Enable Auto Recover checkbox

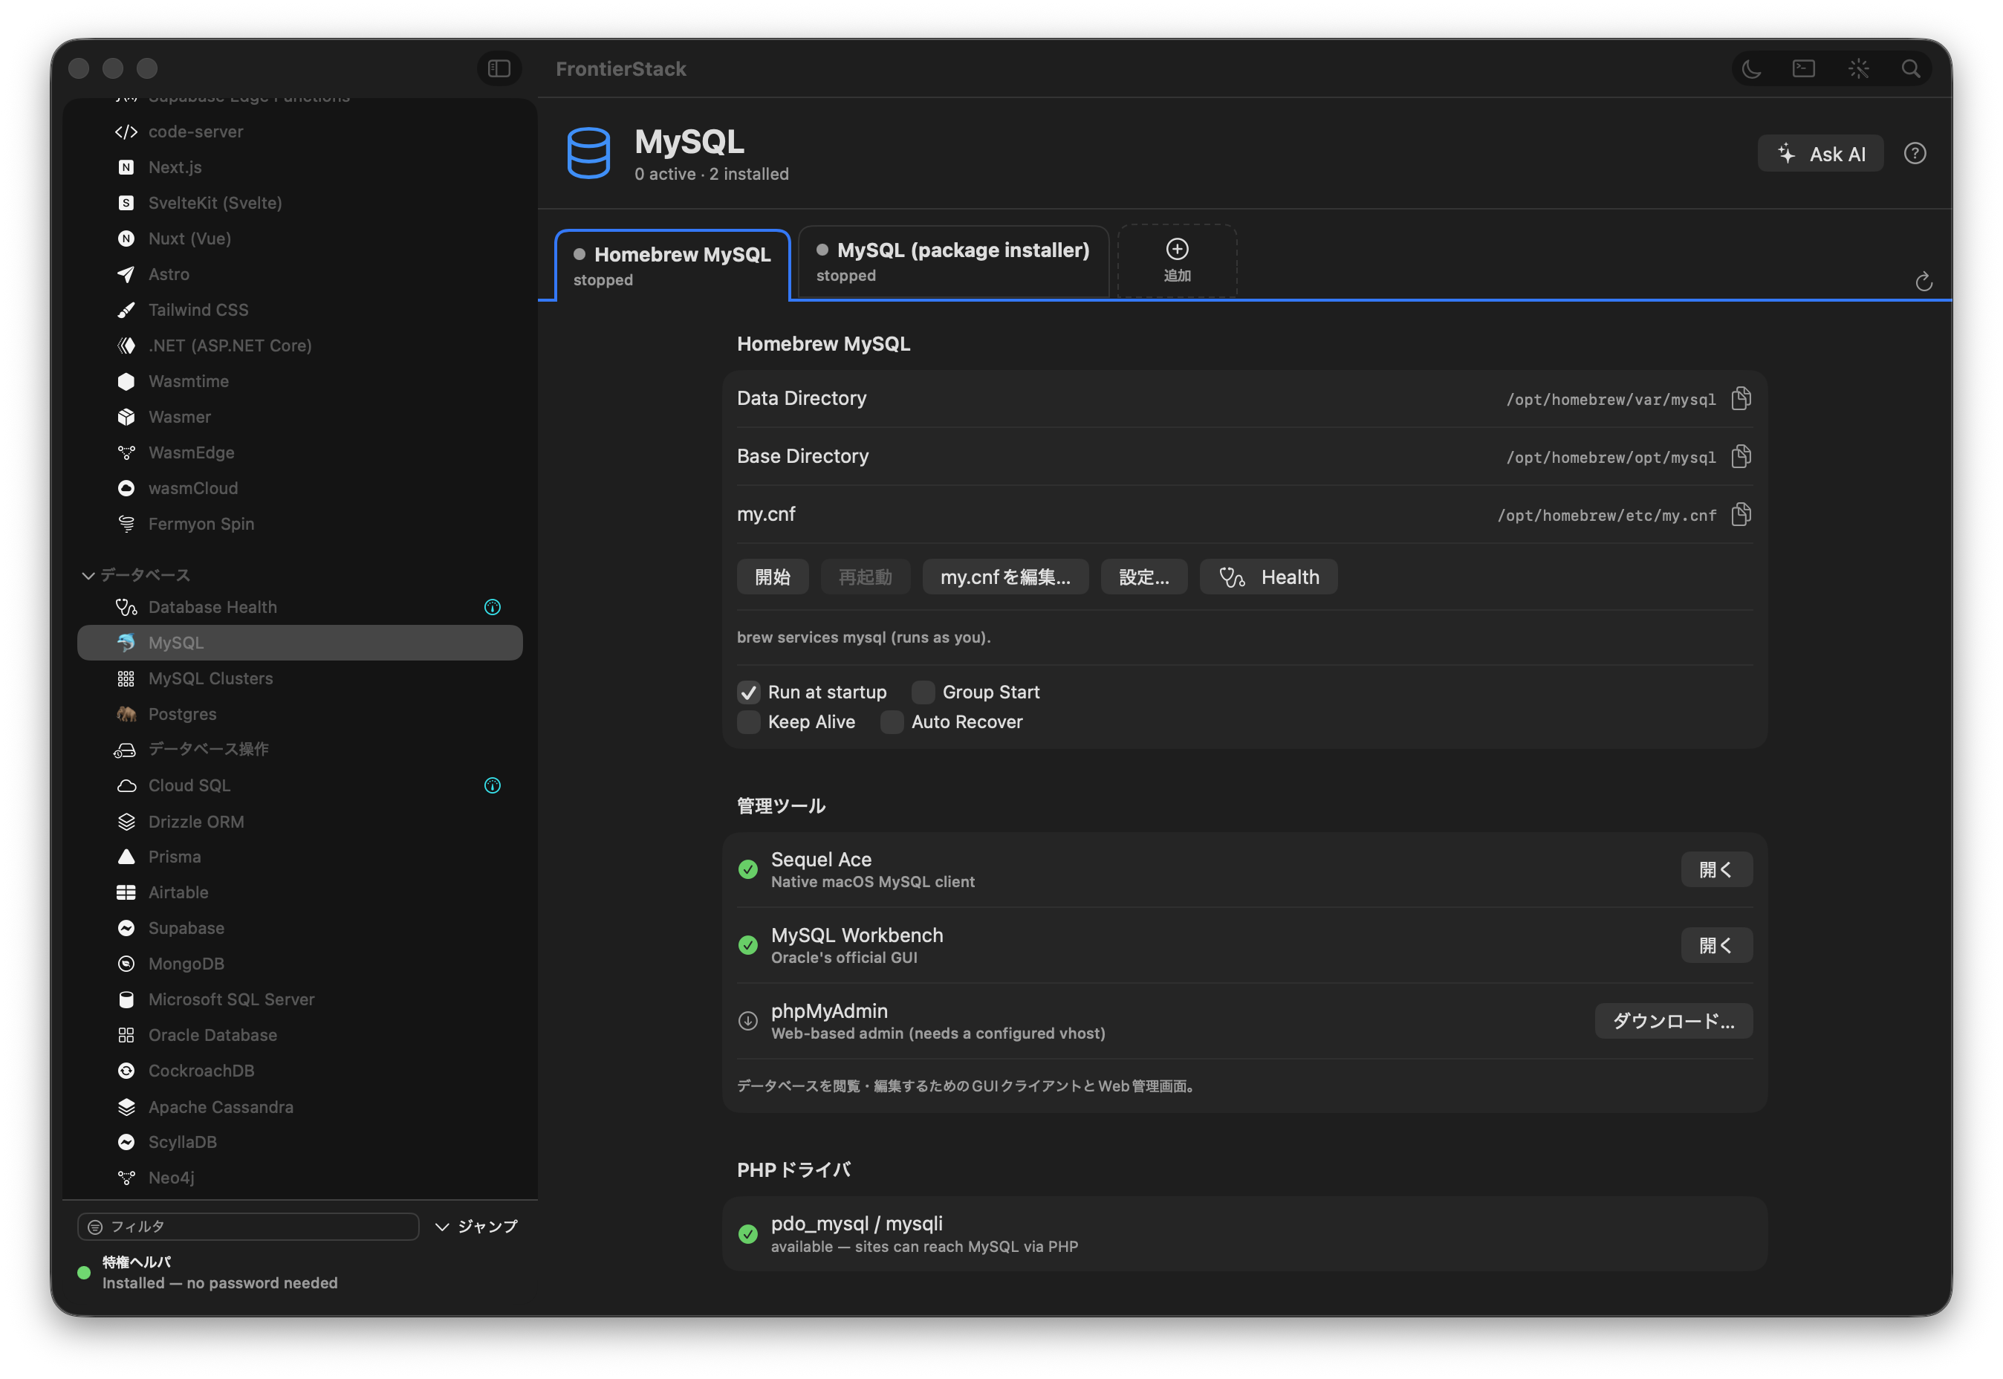[892, 721]
